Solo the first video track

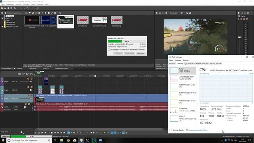pyautogui.click(x=31, y=79)
